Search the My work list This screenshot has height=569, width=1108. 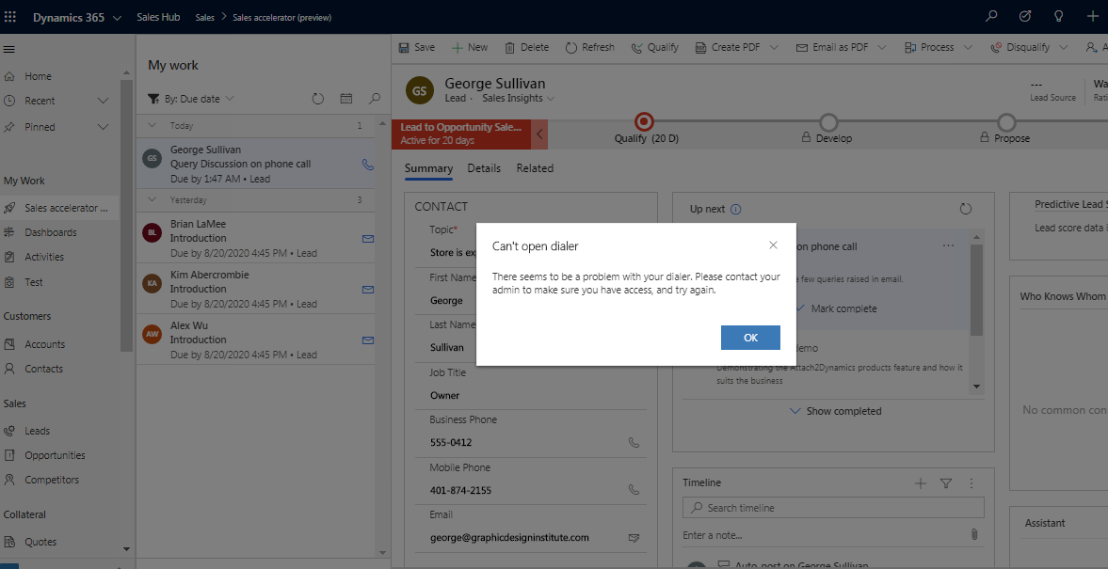coord(376,99)
